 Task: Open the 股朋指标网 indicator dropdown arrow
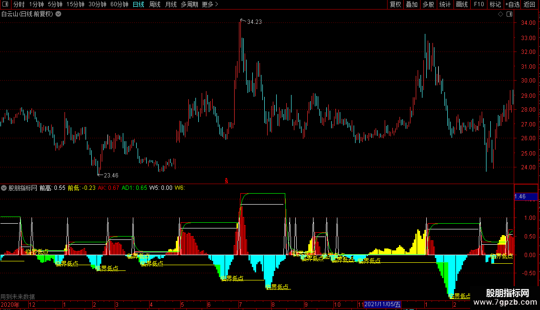[x=4, y=188]
